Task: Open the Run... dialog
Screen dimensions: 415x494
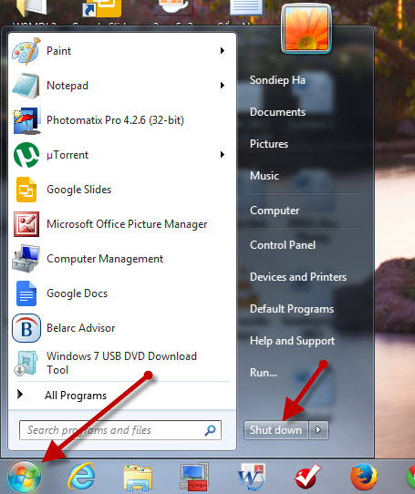Action: 264,373
